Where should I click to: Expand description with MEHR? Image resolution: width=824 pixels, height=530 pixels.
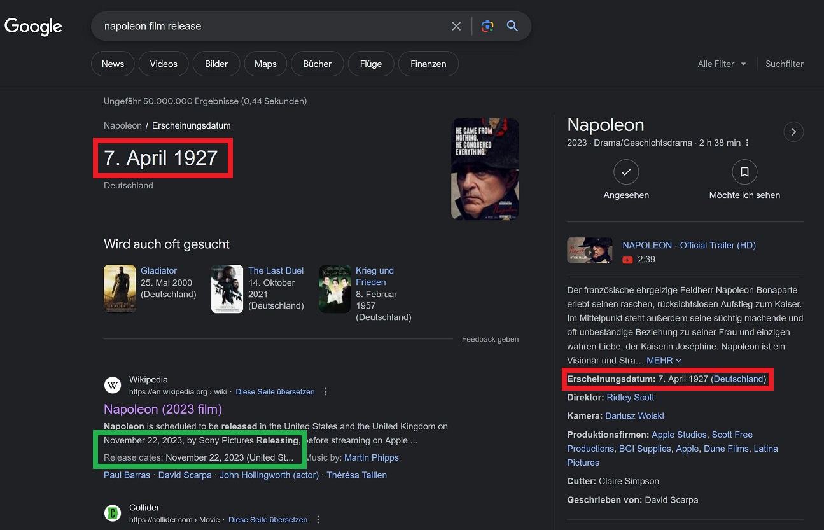point(664,361)
